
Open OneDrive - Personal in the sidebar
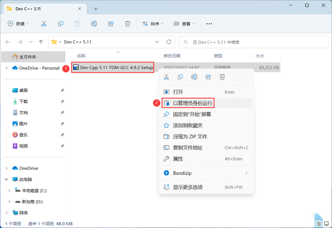[x=36, y=68]
